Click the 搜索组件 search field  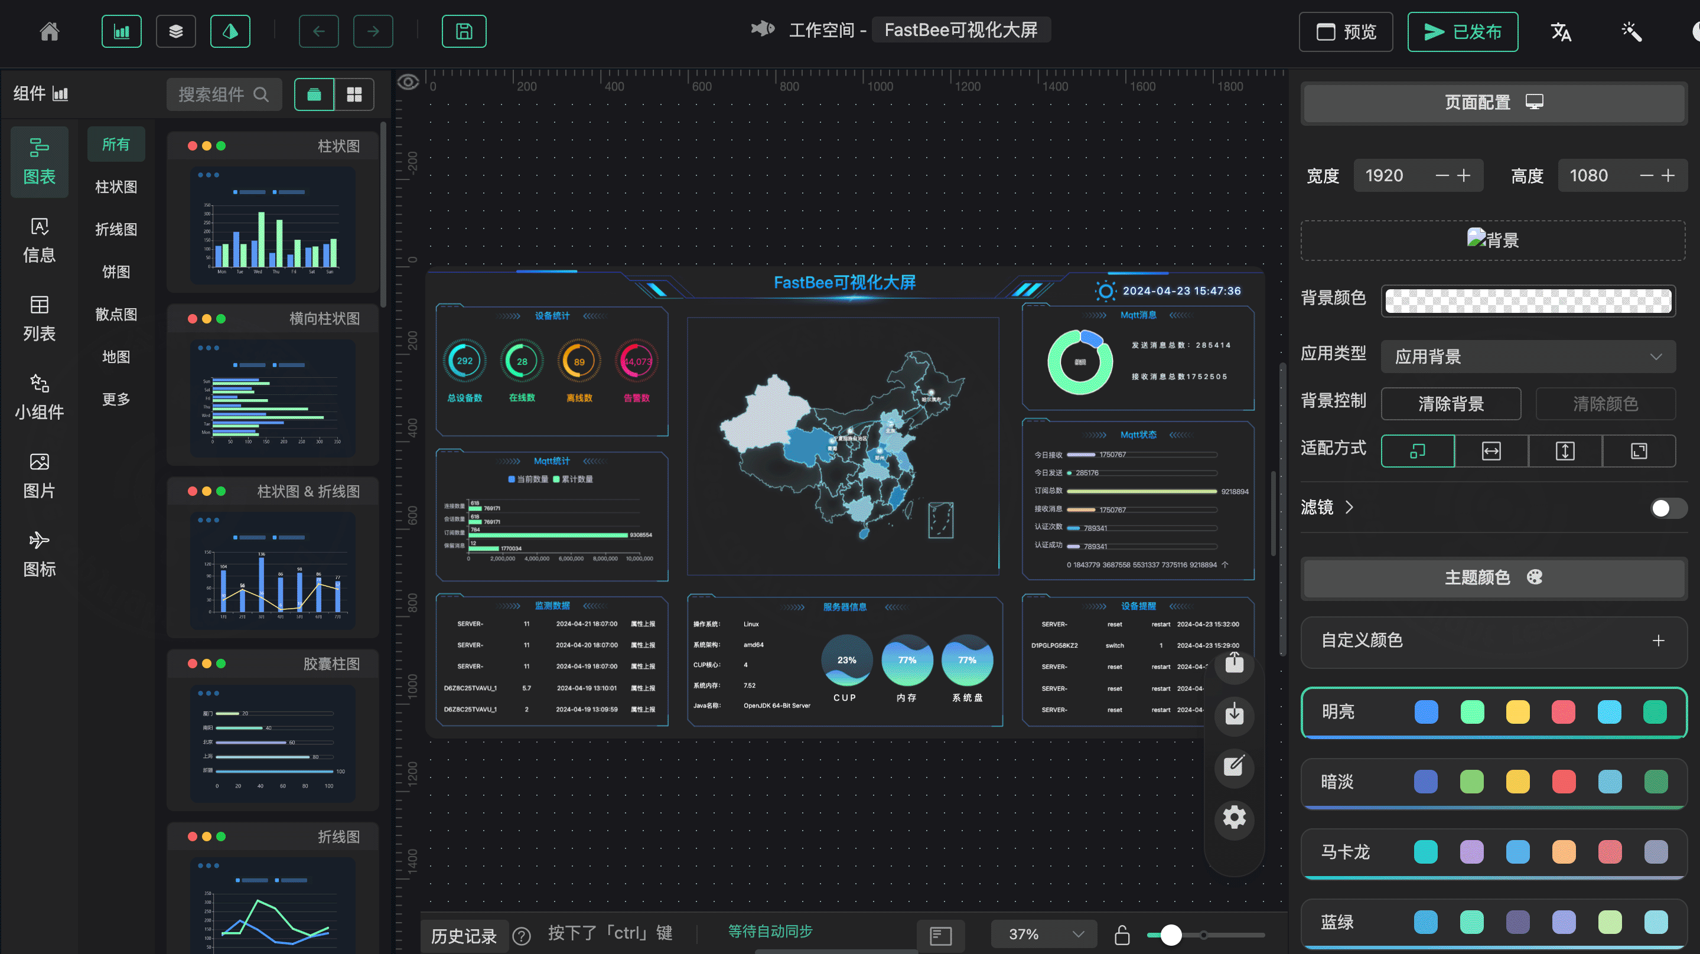[224, 94]
